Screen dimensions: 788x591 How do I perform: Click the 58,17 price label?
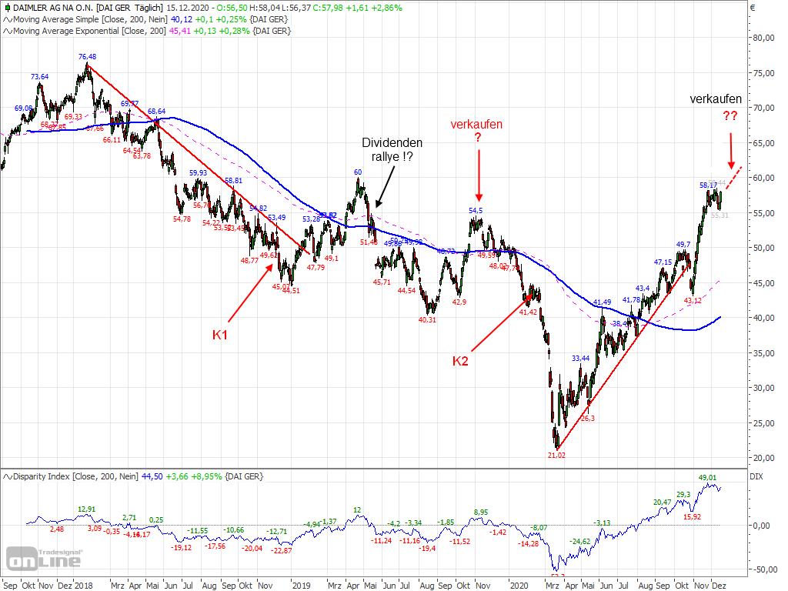pyautogui.click(x=708, y=185)
